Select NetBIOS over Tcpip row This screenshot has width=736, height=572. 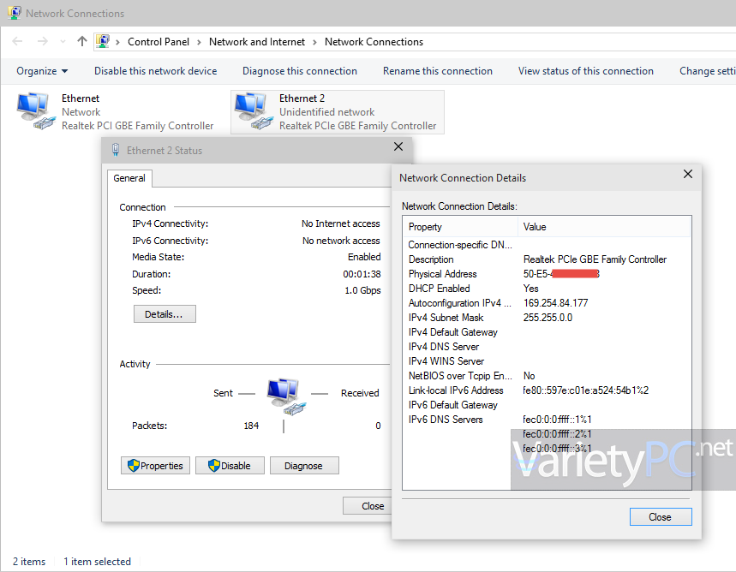[x=547, y=376]
